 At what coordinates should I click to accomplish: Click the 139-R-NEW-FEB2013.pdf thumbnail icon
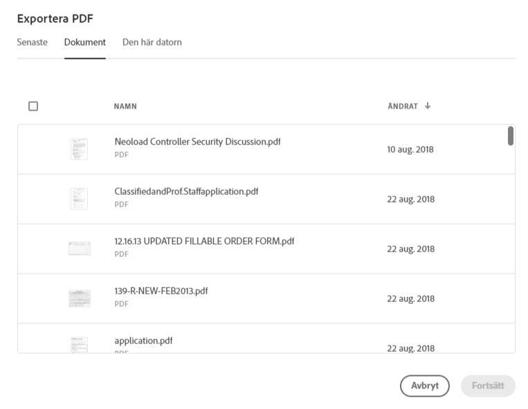pos(80,298)
